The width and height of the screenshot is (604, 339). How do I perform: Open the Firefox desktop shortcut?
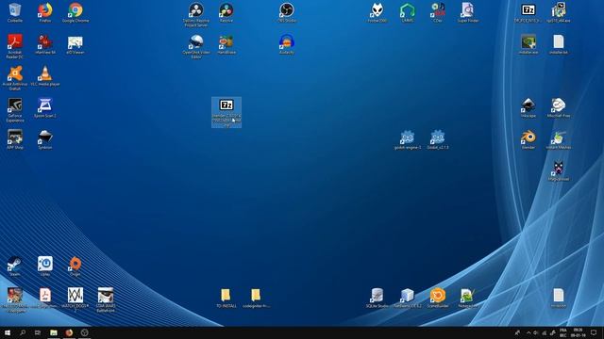[45, 12]
